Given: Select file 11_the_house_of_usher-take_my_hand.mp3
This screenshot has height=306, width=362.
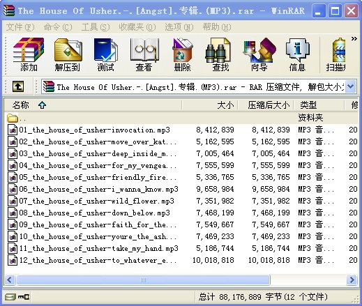Looking at the screenshot, I should pos(181,248).
